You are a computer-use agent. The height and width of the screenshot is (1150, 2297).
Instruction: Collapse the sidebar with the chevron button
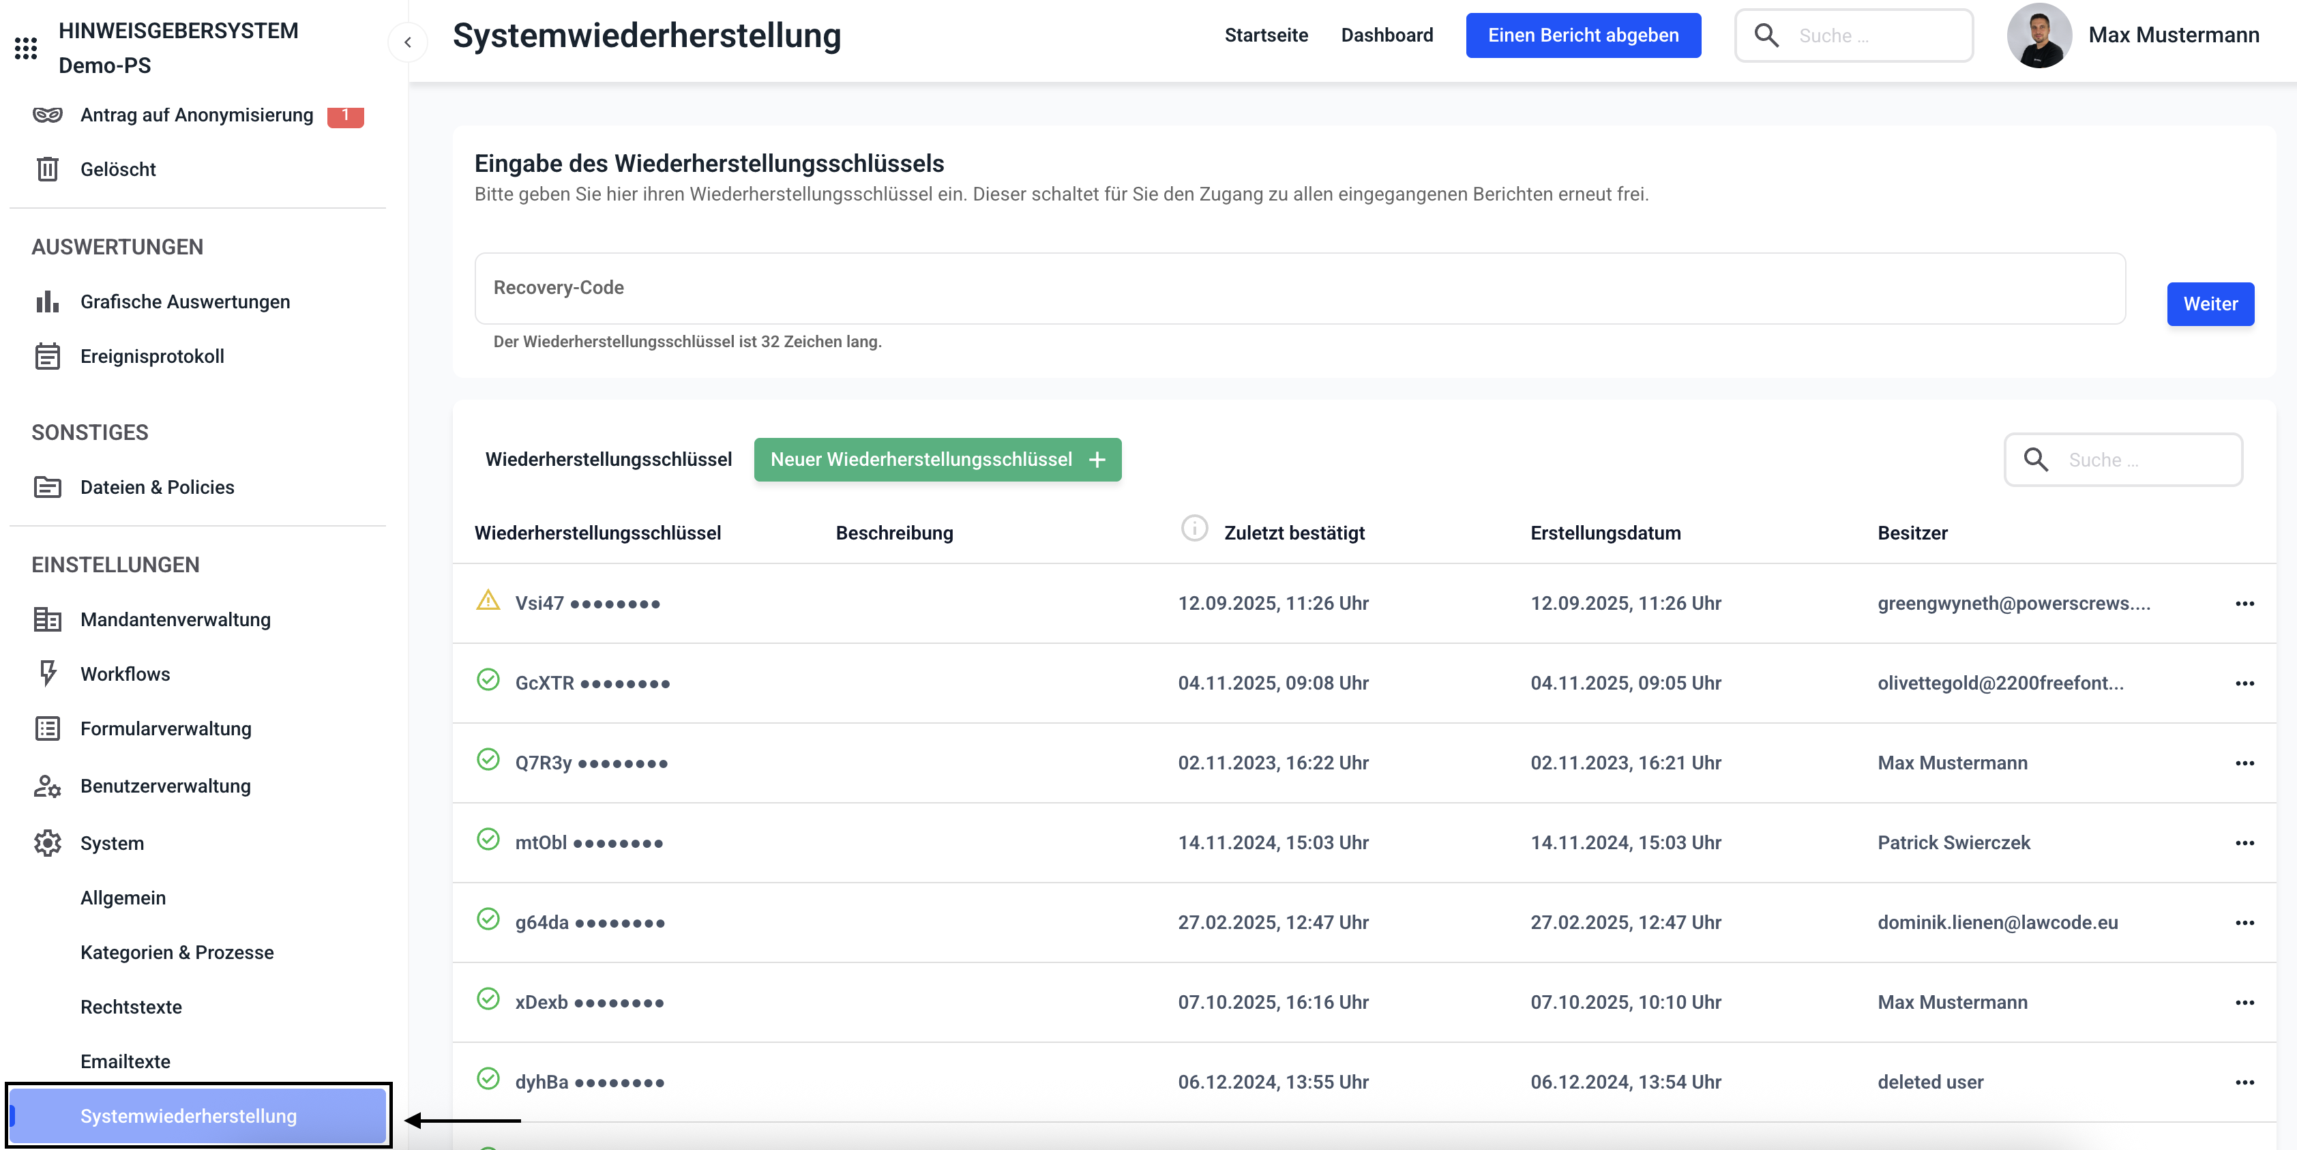[x=408, y=42]
